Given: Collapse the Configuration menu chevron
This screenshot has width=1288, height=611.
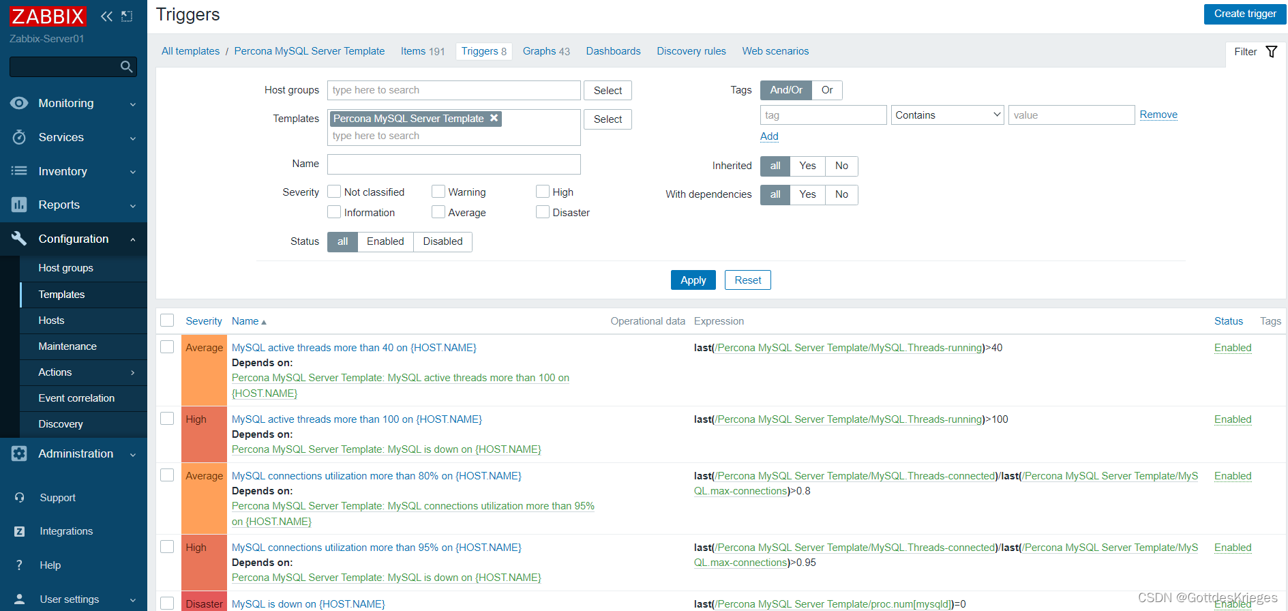Looking at the screenshot, I should point(133,239).
